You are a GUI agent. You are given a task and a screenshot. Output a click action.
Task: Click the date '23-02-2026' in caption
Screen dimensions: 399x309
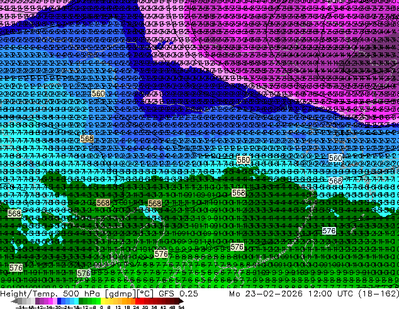274,294
